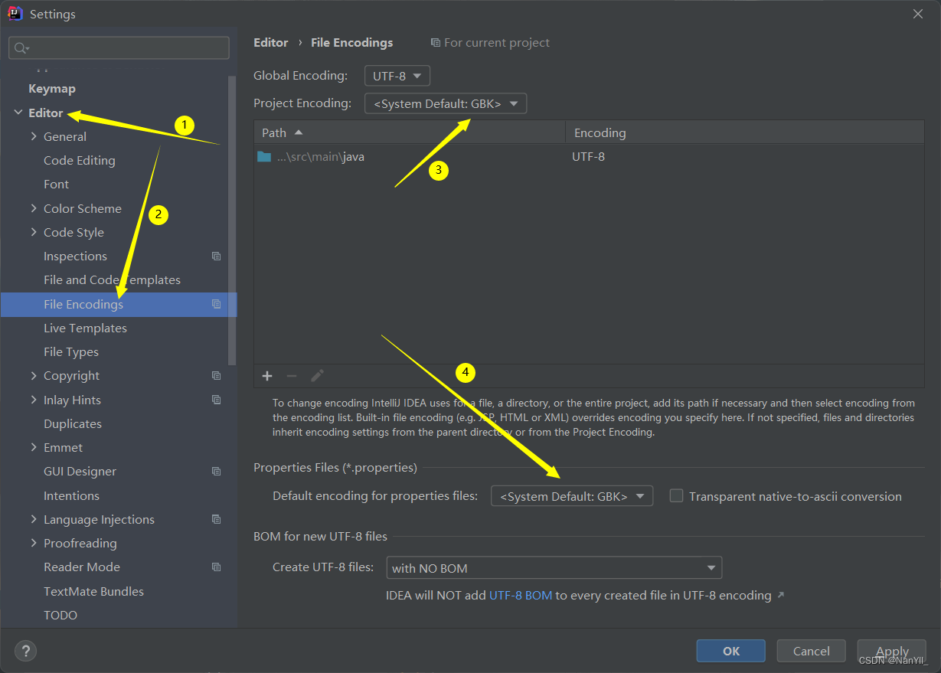
Task: Click the project-level icon beside Language Injections
Action: click(217, 519)
